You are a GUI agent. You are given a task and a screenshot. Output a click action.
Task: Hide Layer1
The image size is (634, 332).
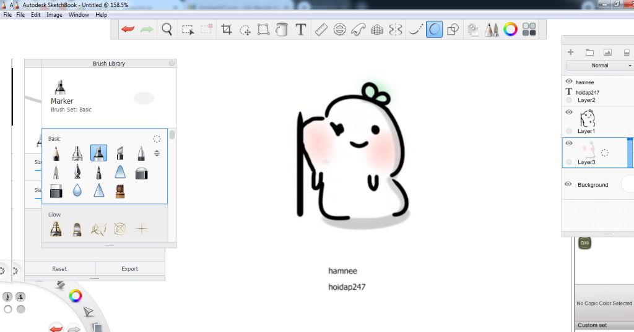(569, 113)
